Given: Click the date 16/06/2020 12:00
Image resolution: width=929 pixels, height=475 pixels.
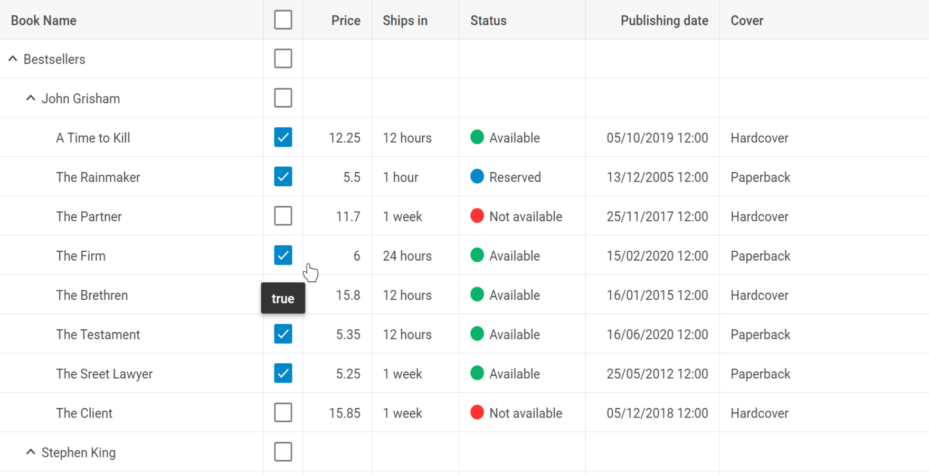Looking at the screenshot, I should pos(657,335).
